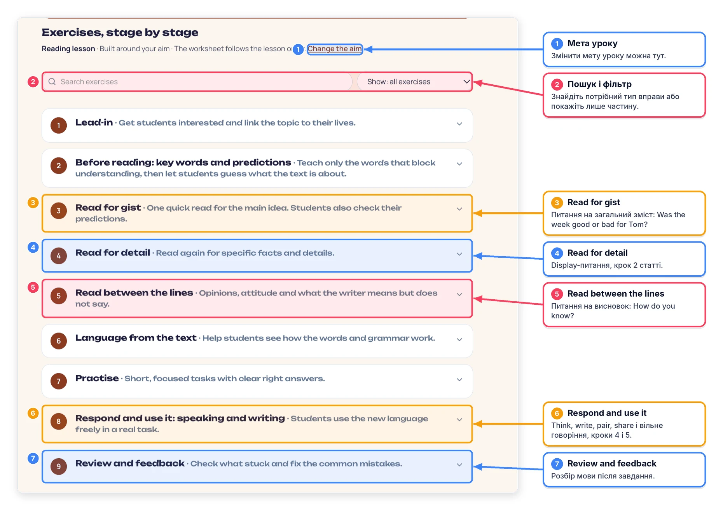Image resolution: width=723 pixels, height=510 pixels.
Task: Click the stage 1 number badge for Lead-in
Action: [59, 126]
